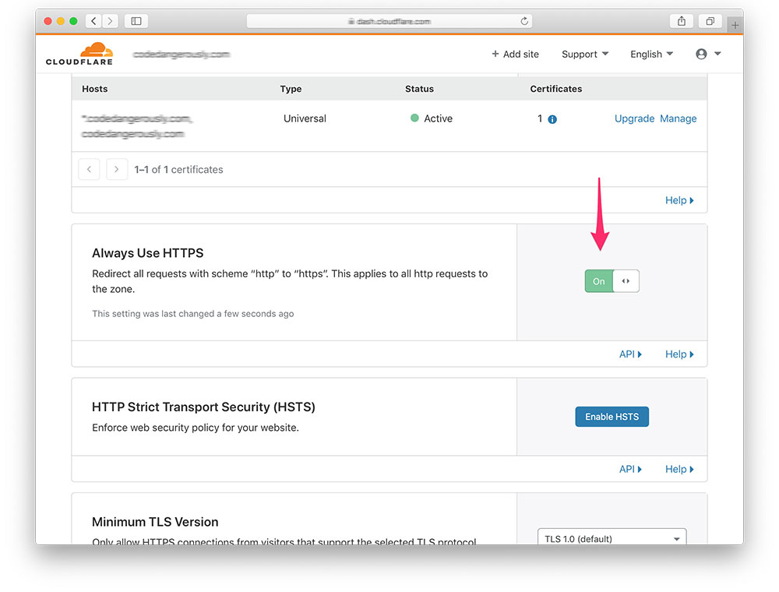Image resolution: width=779 pixels, height=592 pixels.
Task: Click the Universal type cell
Action: click(x=305, y=118)
